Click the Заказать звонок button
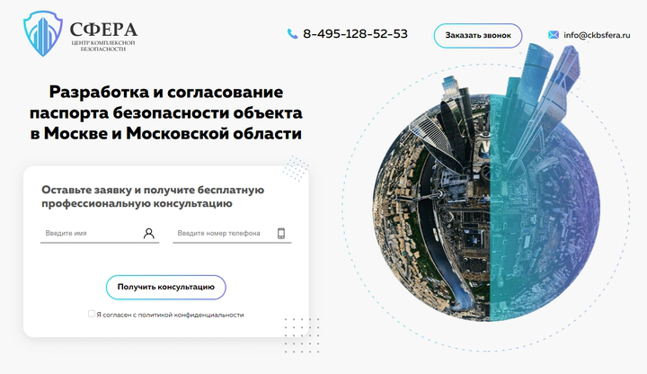 [x=478, y=35]
